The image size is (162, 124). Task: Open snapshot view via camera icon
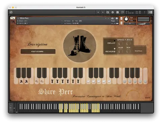click(112, 18)
